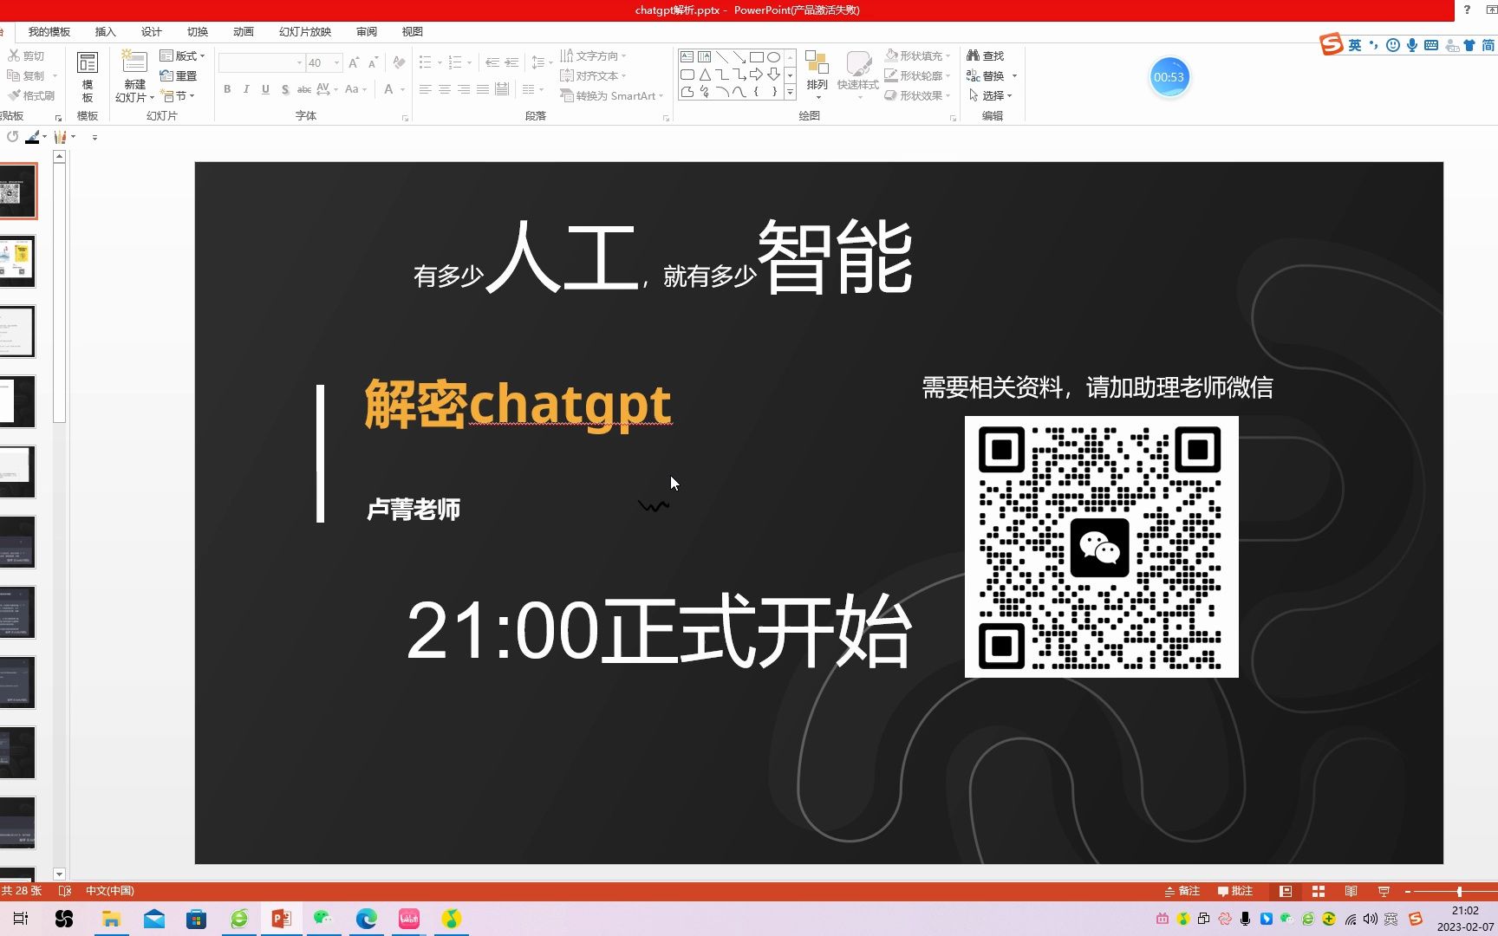Open the font size dropdown
The image size is (1498, 936).
[337, 62]
